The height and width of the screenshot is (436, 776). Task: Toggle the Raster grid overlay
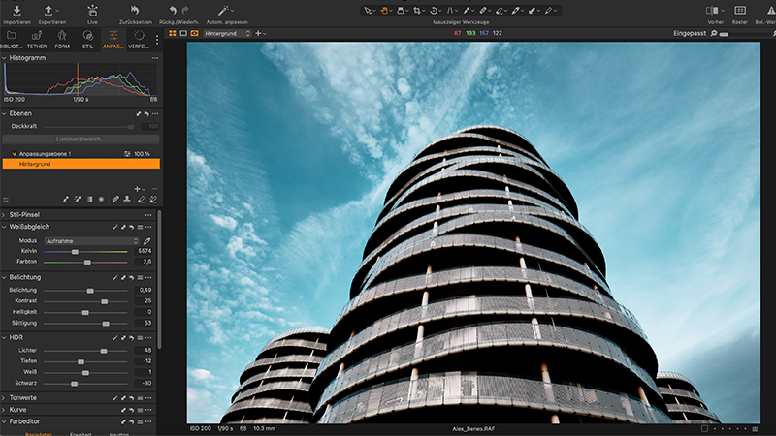[x=740, y=10]
